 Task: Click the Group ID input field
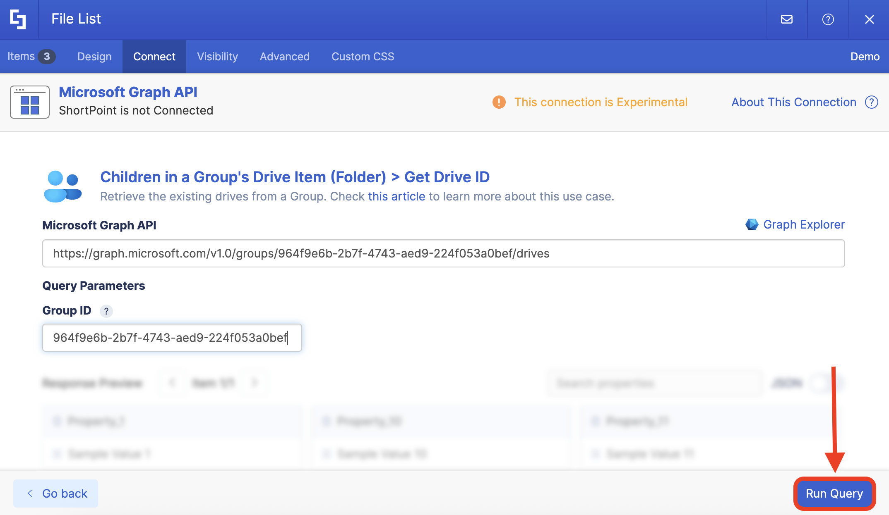[172, 338]
